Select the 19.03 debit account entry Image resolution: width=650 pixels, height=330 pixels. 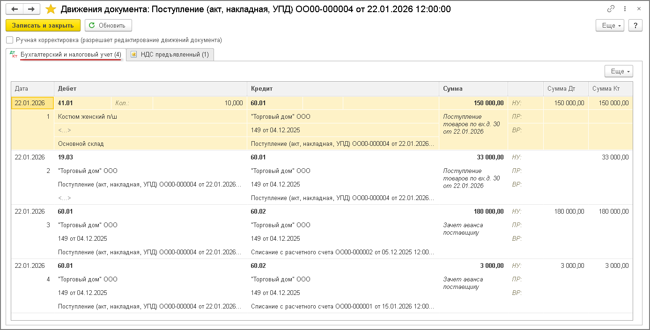pos(66,158)
